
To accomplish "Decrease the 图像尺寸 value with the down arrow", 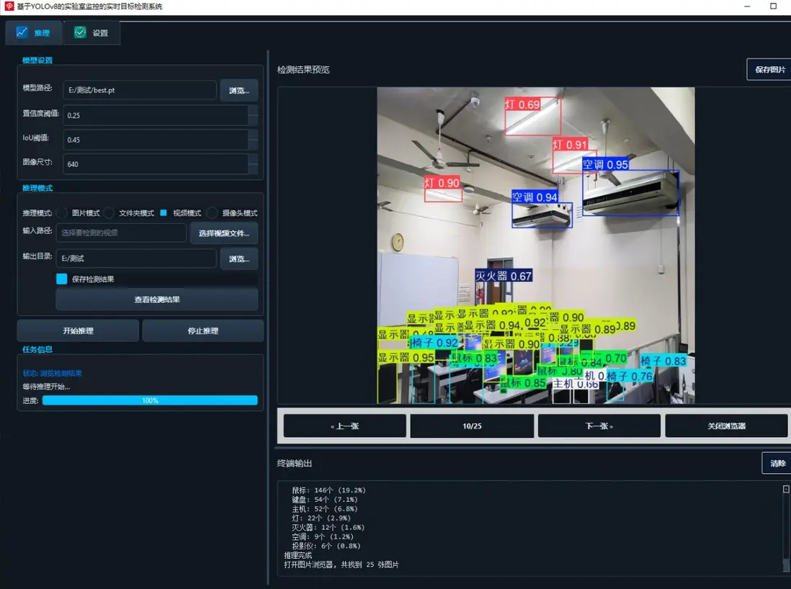I will click(253, 168).
